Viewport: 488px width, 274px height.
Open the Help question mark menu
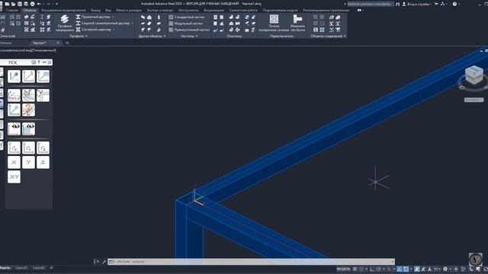click(454, 4)
